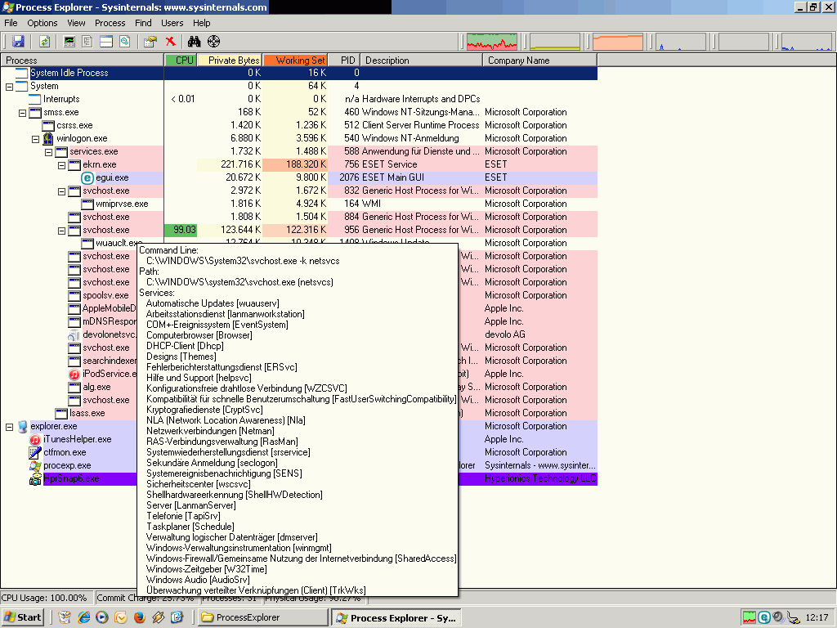Click the egui.exe ESET icon
837x628 pixels.
pos(87,177)
